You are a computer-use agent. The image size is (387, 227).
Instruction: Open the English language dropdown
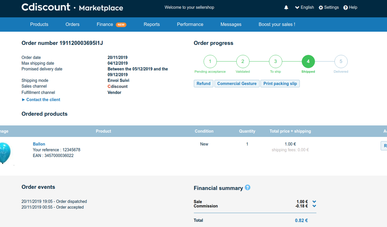click(x=304, y=7)
